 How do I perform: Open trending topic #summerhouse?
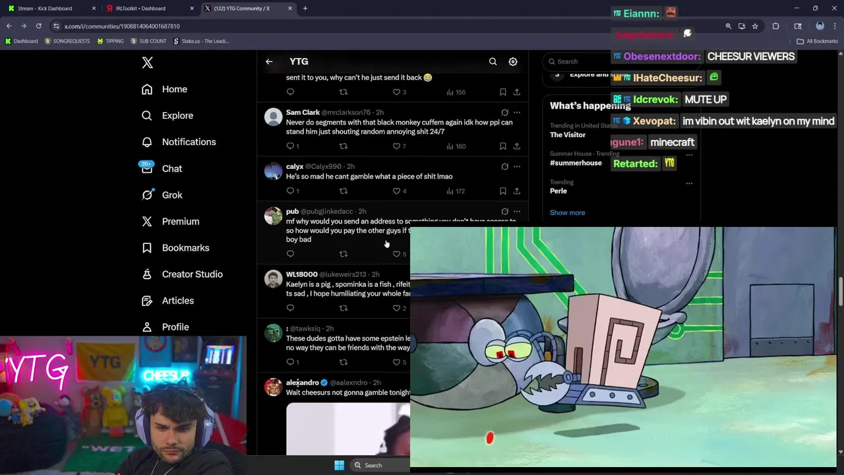point(576,163)
